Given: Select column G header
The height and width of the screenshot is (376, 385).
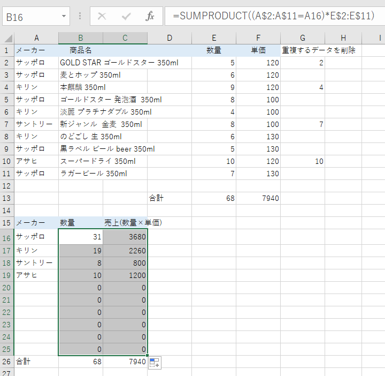Looking at the screenshot, I should pos(303,37).
